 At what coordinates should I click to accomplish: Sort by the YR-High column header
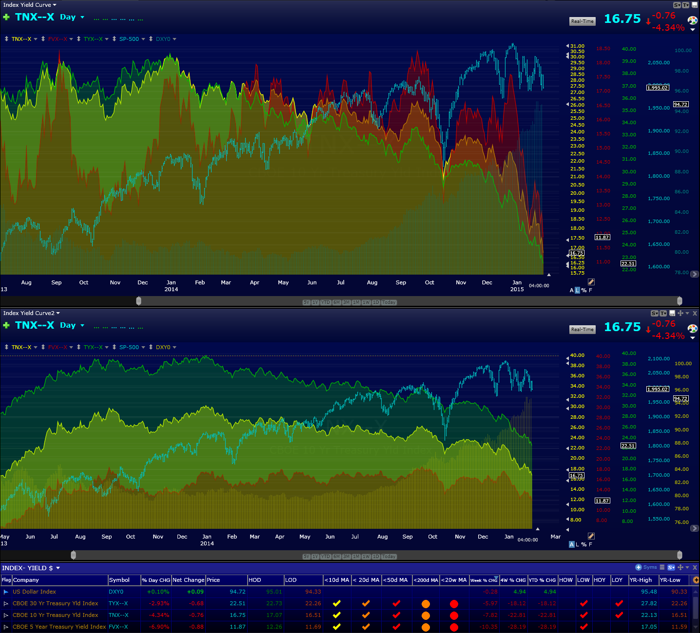click(x=643, y=580)
